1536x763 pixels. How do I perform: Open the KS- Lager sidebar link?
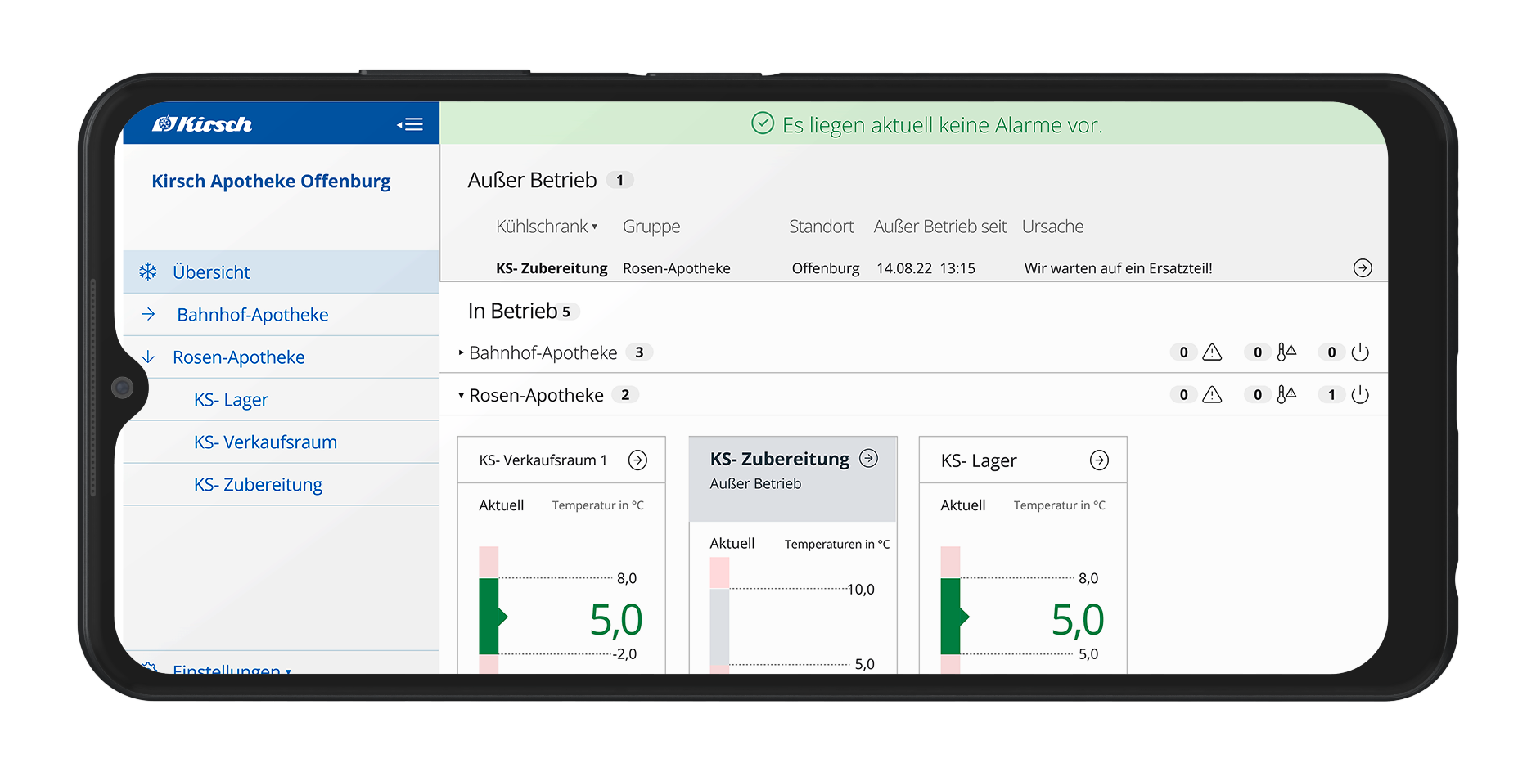tap(231, 400)
